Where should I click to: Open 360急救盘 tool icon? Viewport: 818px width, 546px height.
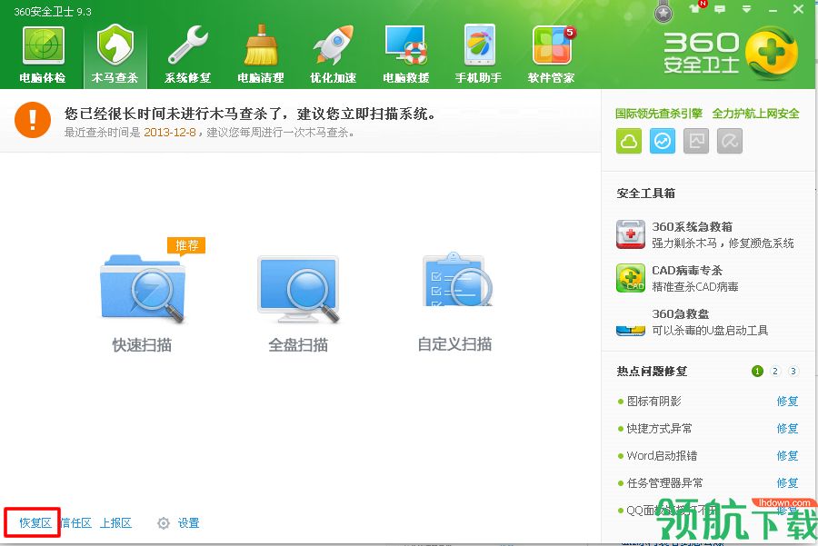(x=631, y=330)
